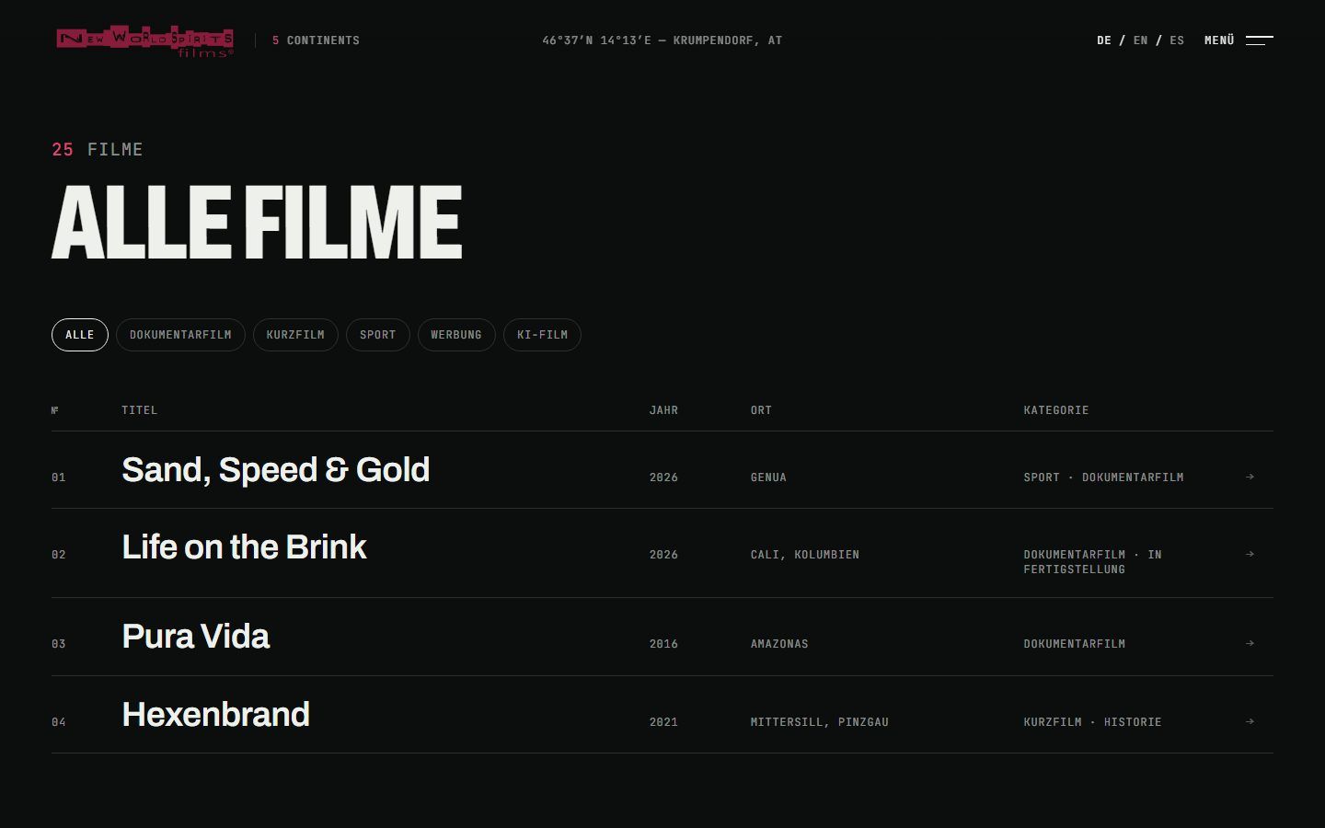Filter films by KI-Film
The image size is (1325, 828).
click(x=542, y=335)
